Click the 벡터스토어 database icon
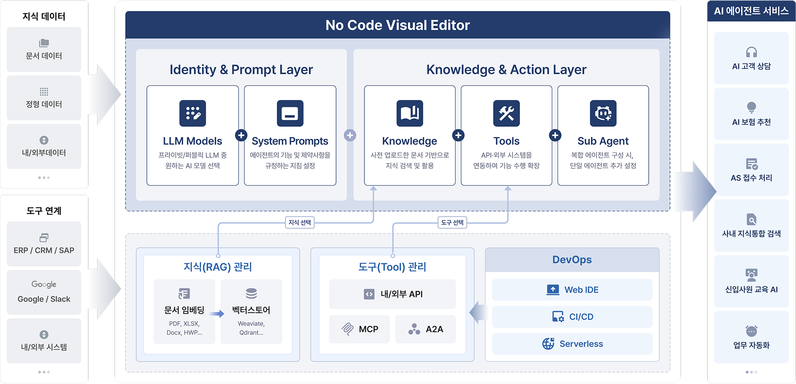 point(251,293)
